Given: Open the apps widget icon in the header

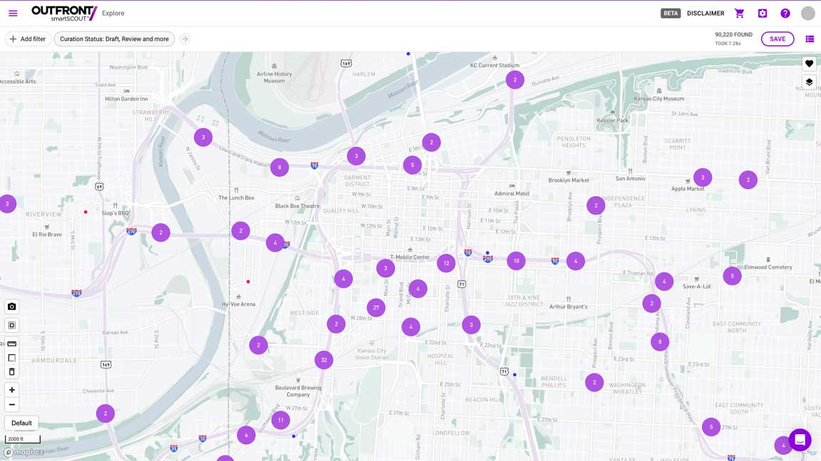Looking at the screenshot, I should [762, 13].
